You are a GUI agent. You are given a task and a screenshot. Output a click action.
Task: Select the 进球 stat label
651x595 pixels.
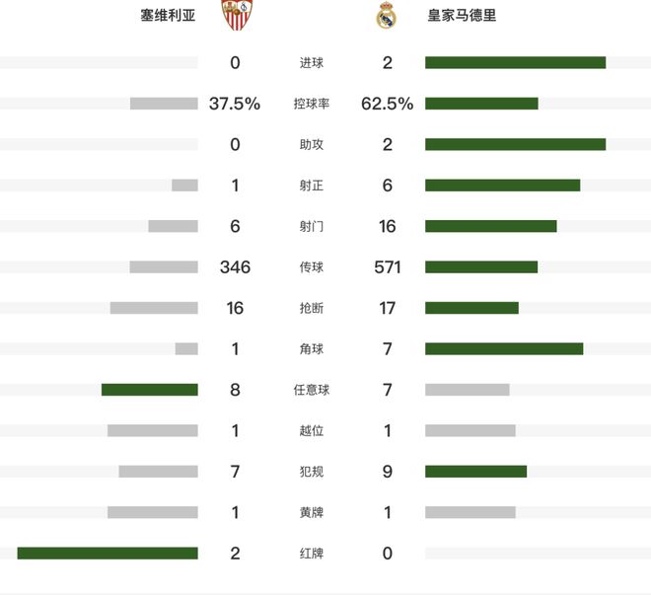311,63
